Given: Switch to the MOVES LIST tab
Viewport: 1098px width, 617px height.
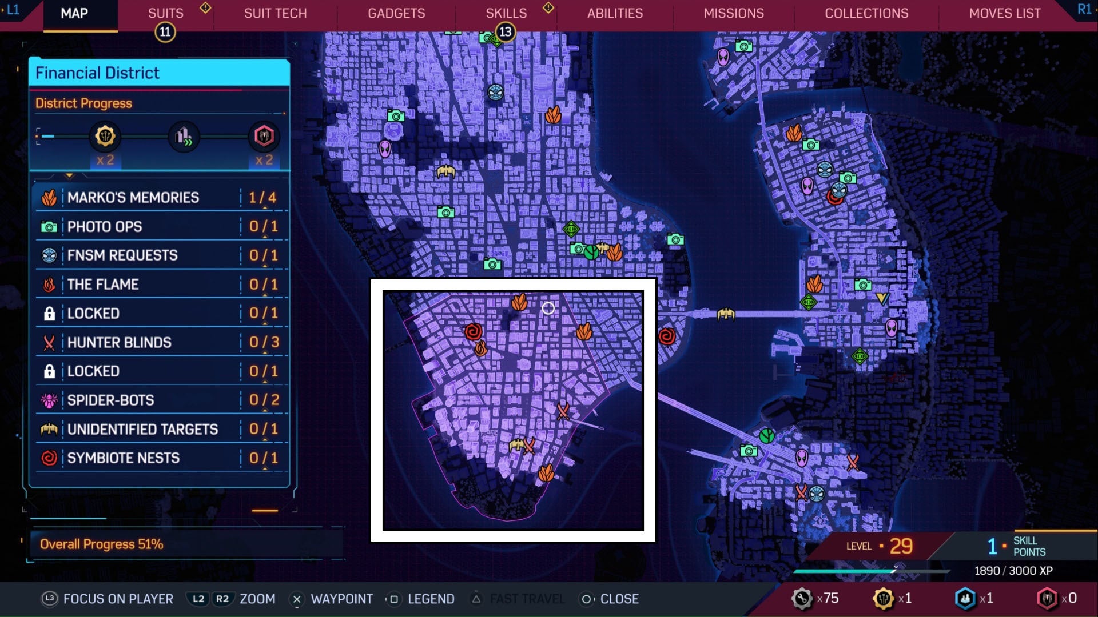Looking at the screenshot, I should tap(1005, 13).
